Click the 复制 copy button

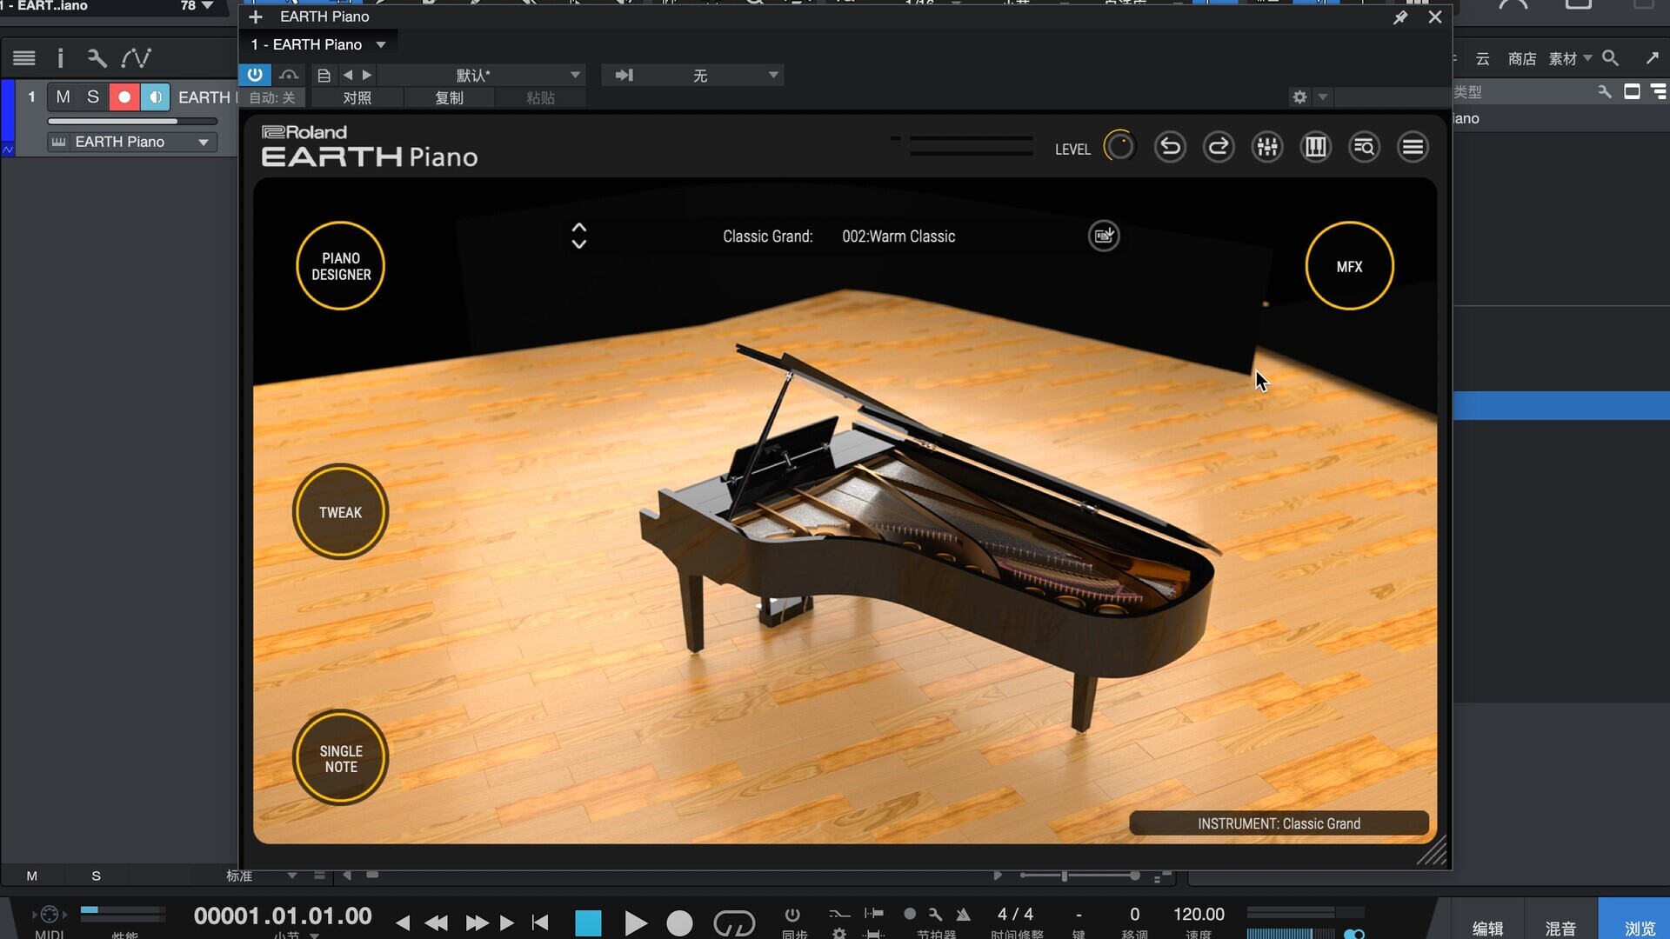449,97
